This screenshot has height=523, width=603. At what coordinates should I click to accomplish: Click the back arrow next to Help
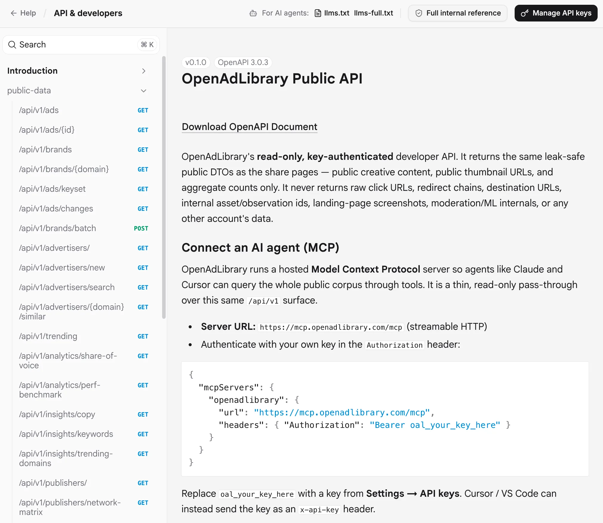click(13, 13)
